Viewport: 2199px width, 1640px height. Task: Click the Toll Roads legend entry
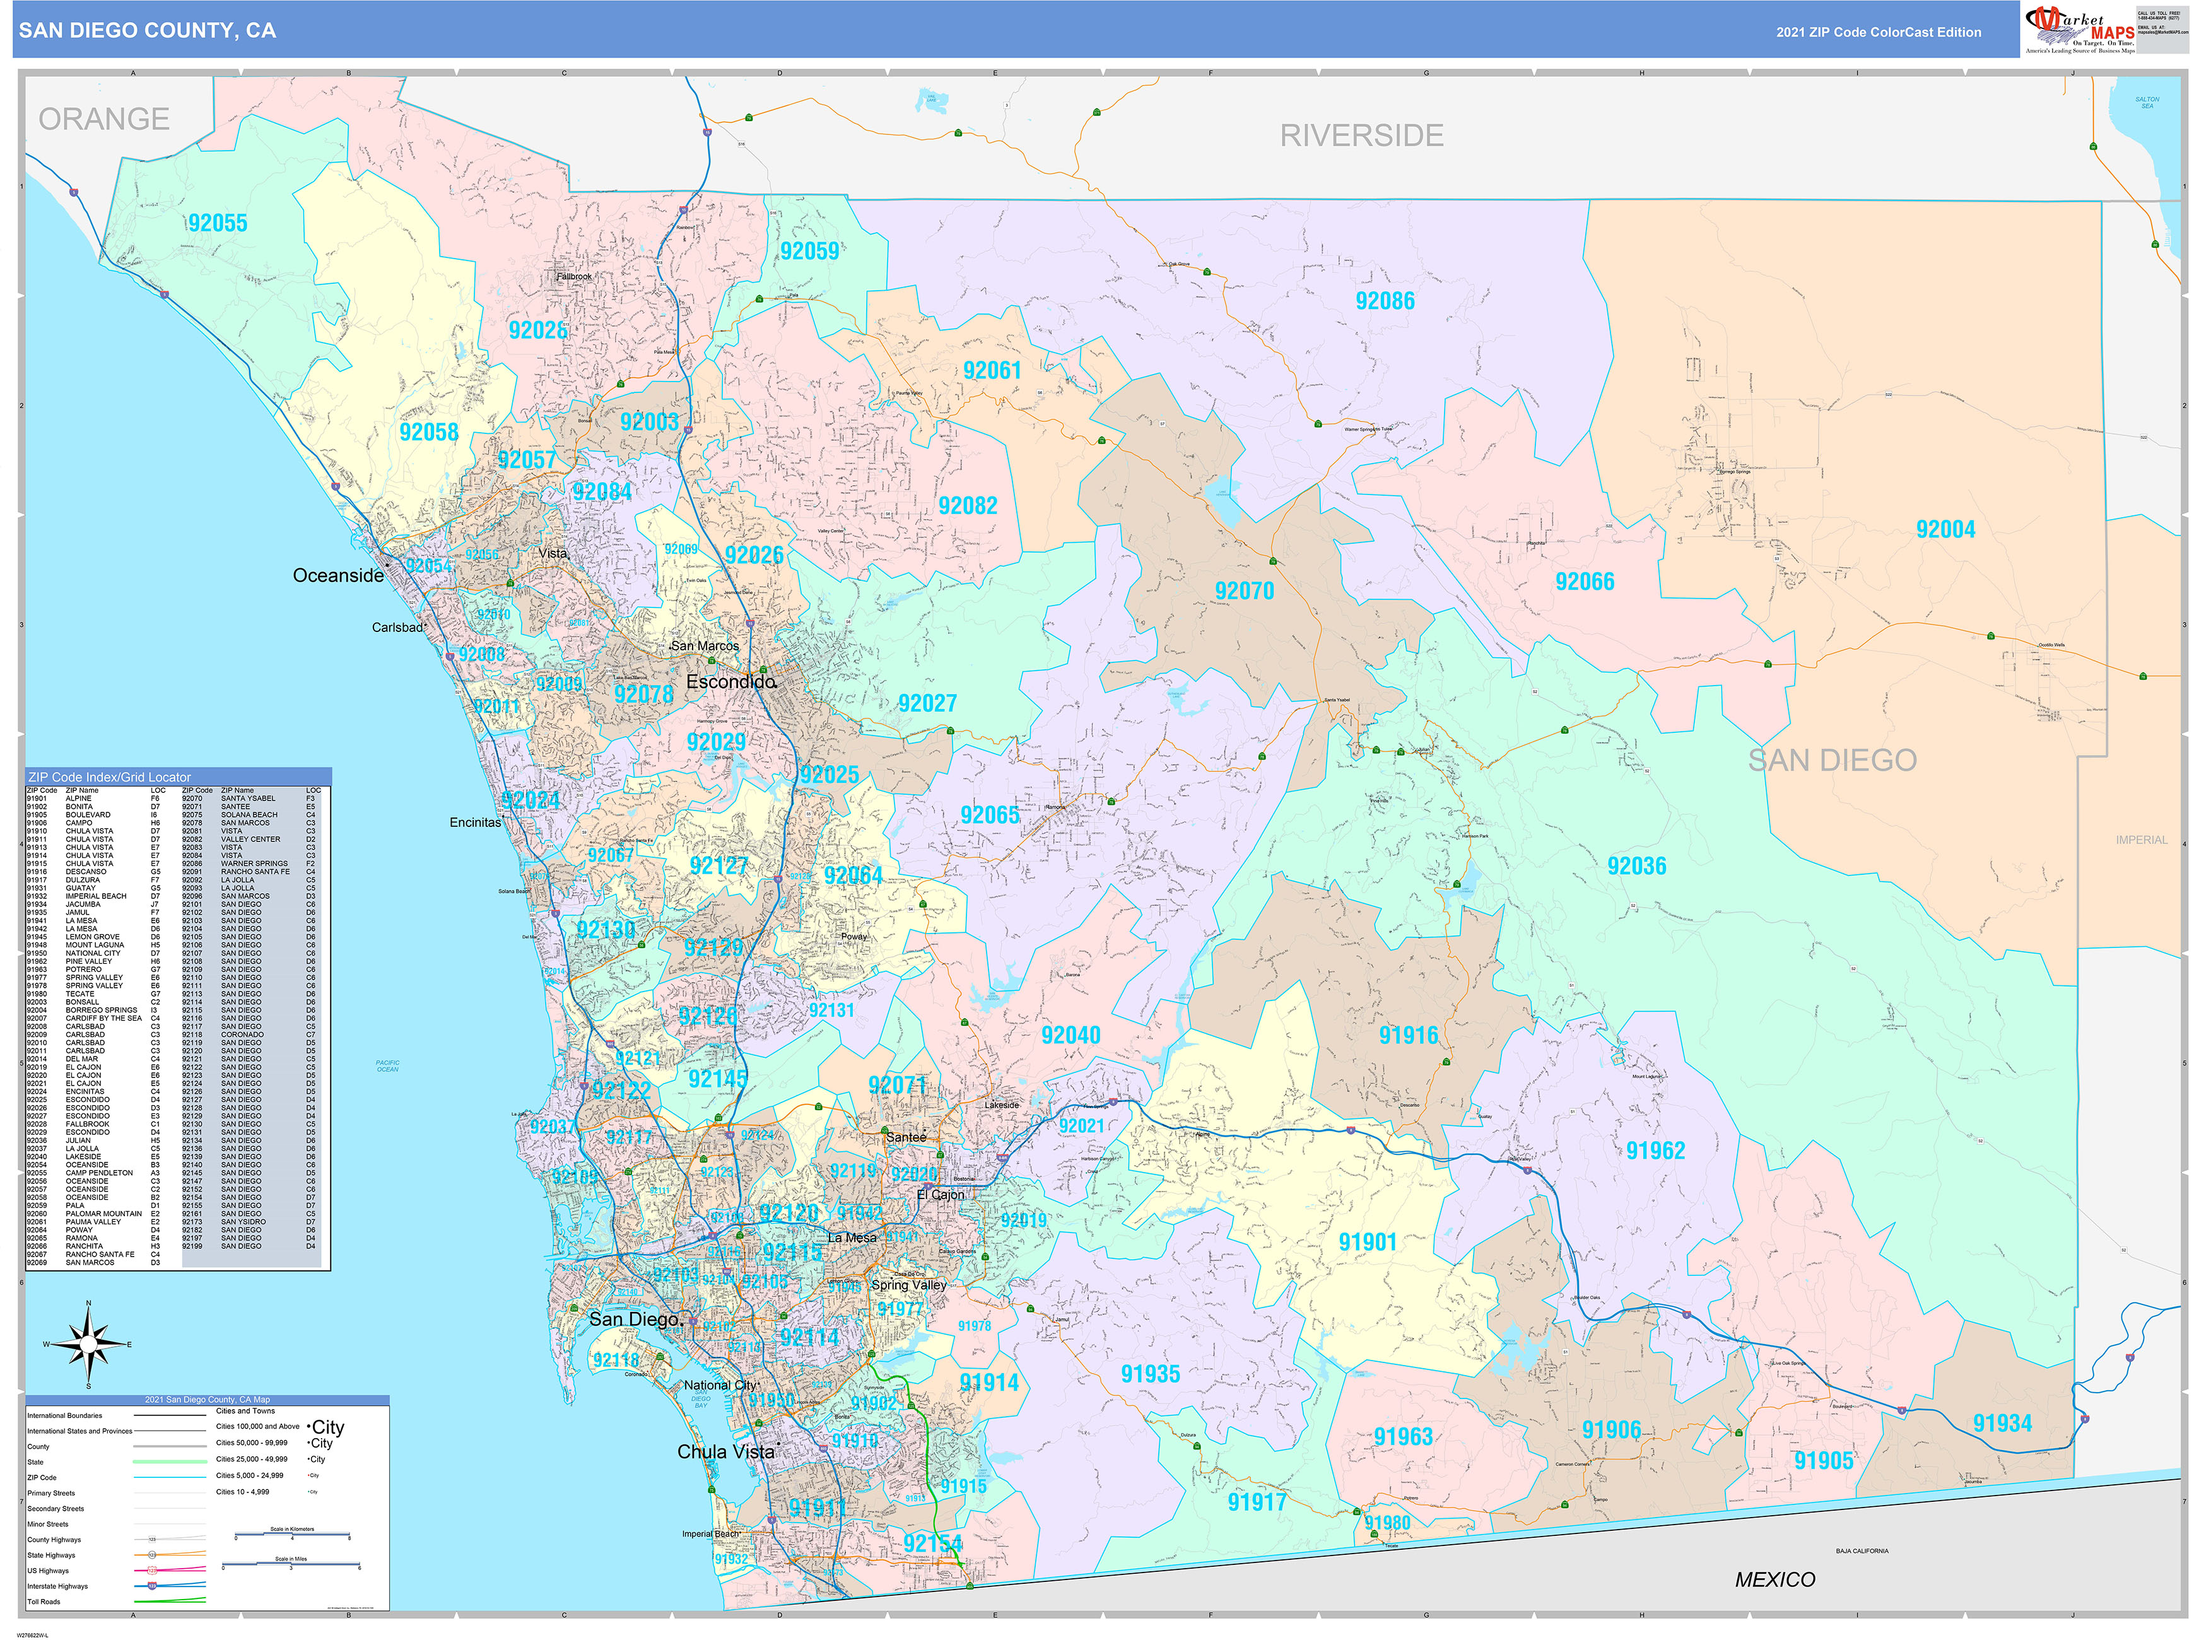click(117, 1602)
